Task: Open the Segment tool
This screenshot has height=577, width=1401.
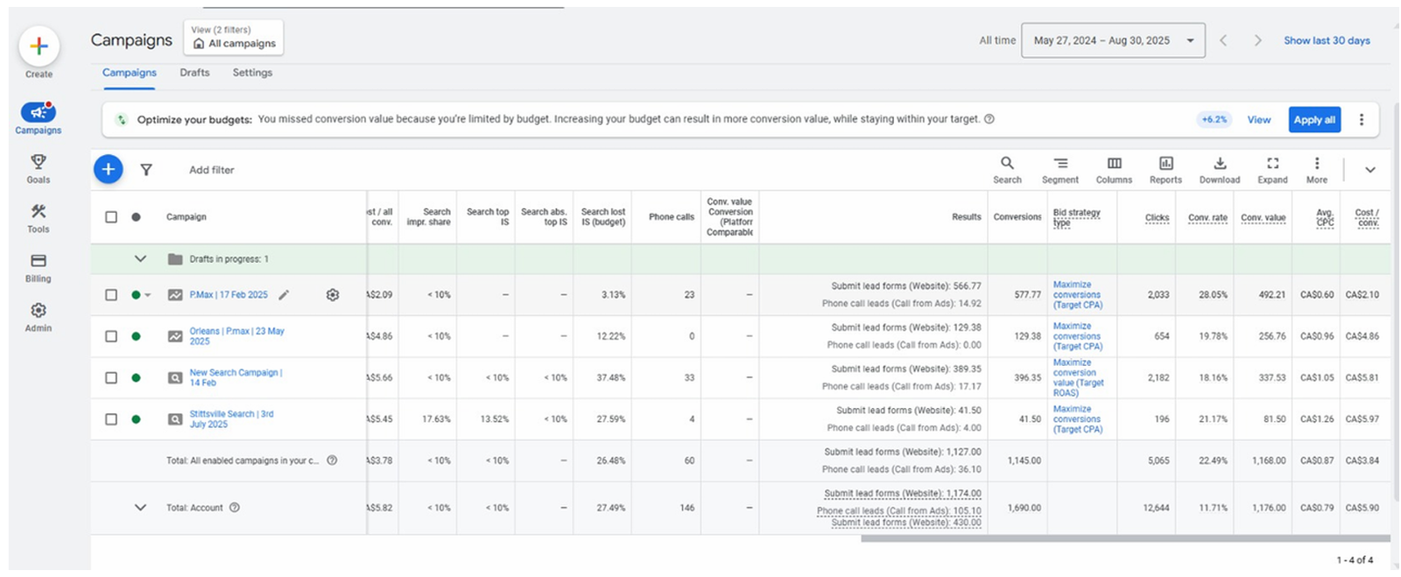Action: click(1060, 169)
